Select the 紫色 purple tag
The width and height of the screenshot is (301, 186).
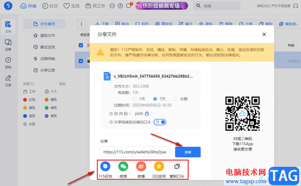pyautogui.click(x=51, y=116)
